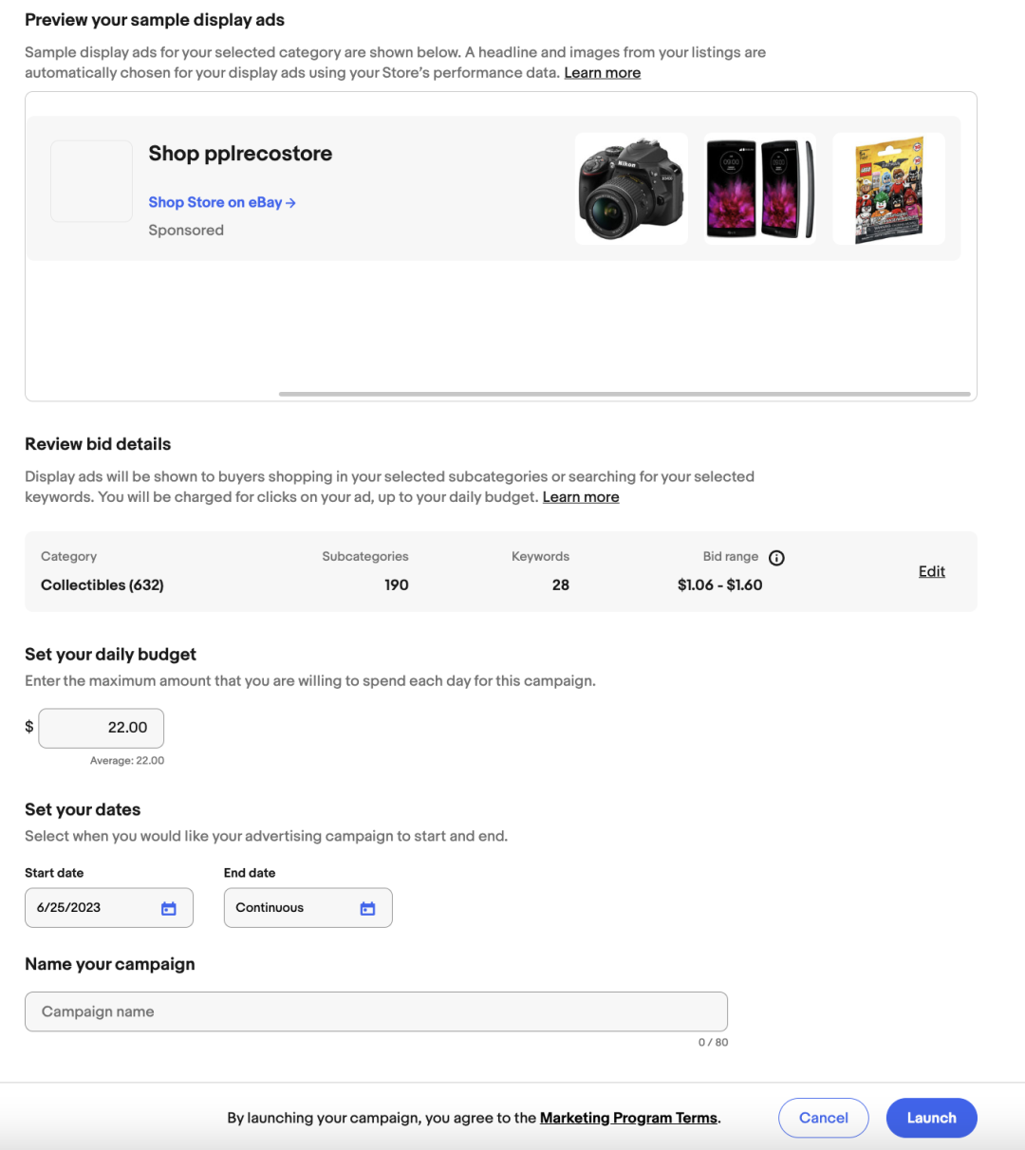This screenshot has width=1025, height=1150.
Task: Click the LG smartphone thumbnail
Action: click(x=760, y=189)
